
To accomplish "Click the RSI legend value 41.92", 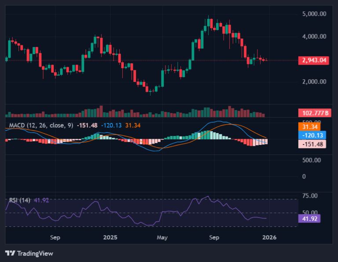I will pos(42,200).
